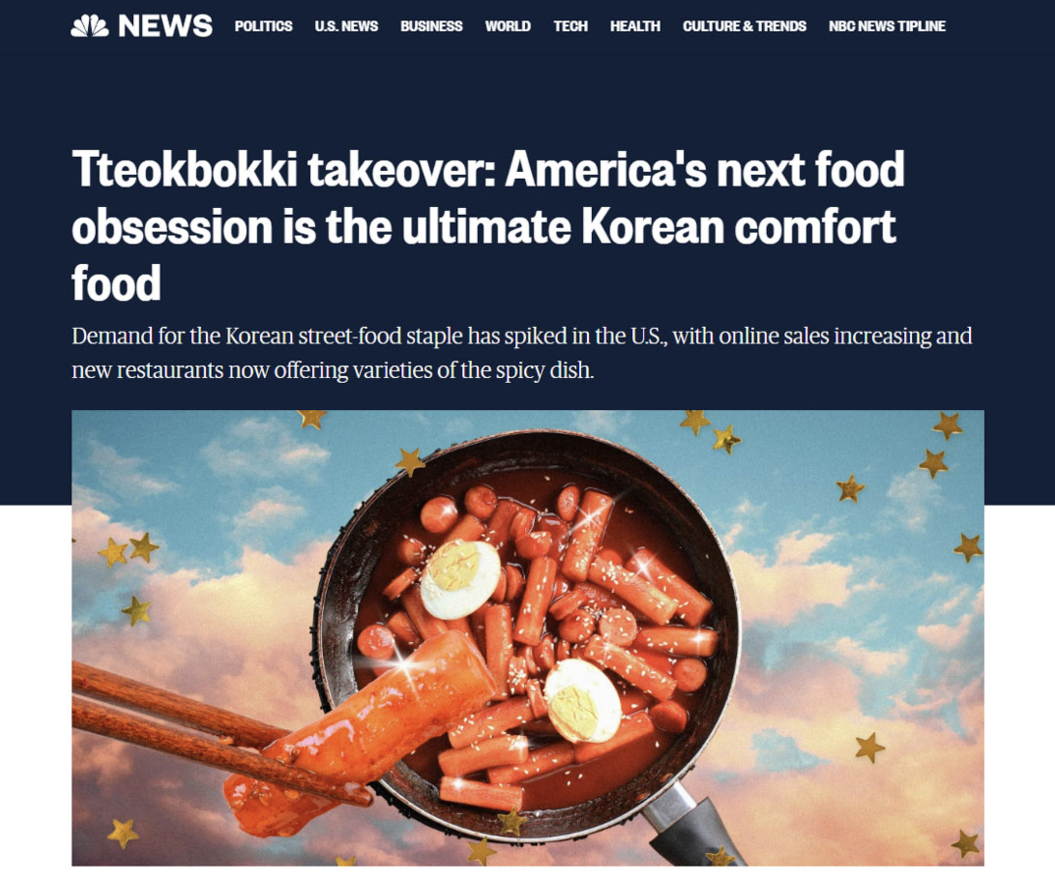Open the Business navigation item

432,26
